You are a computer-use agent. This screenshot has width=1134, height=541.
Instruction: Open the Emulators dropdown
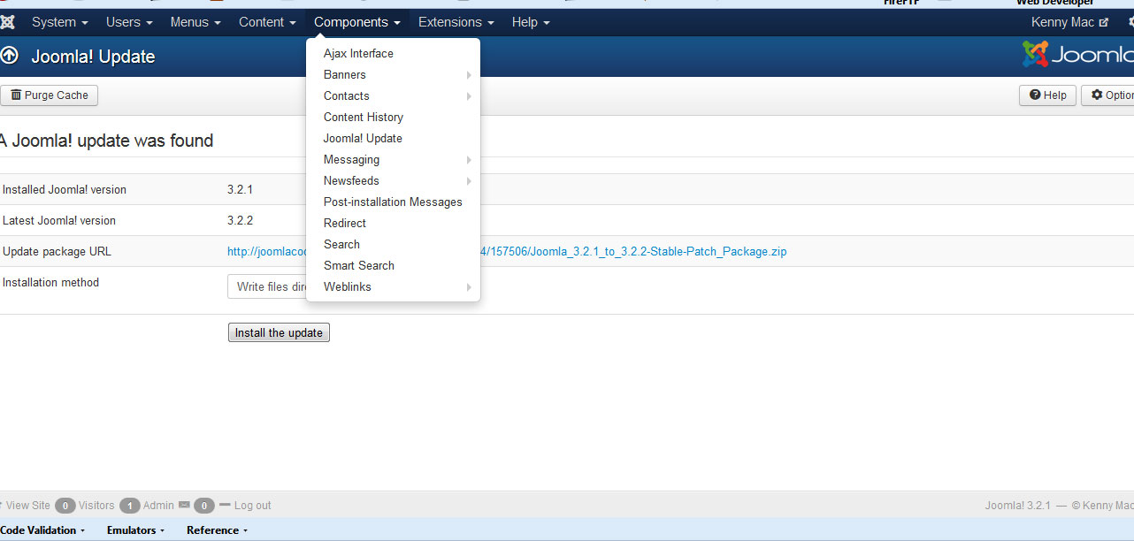pos(136,530)
